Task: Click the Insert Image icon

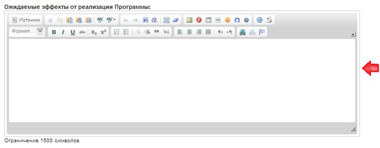Action: tap(189, 20)
